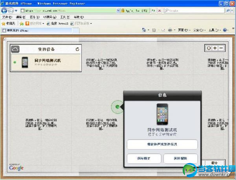The image size is (236, 180).
Task: Click the command bar overflow chevron
Action: click(233, 29)
